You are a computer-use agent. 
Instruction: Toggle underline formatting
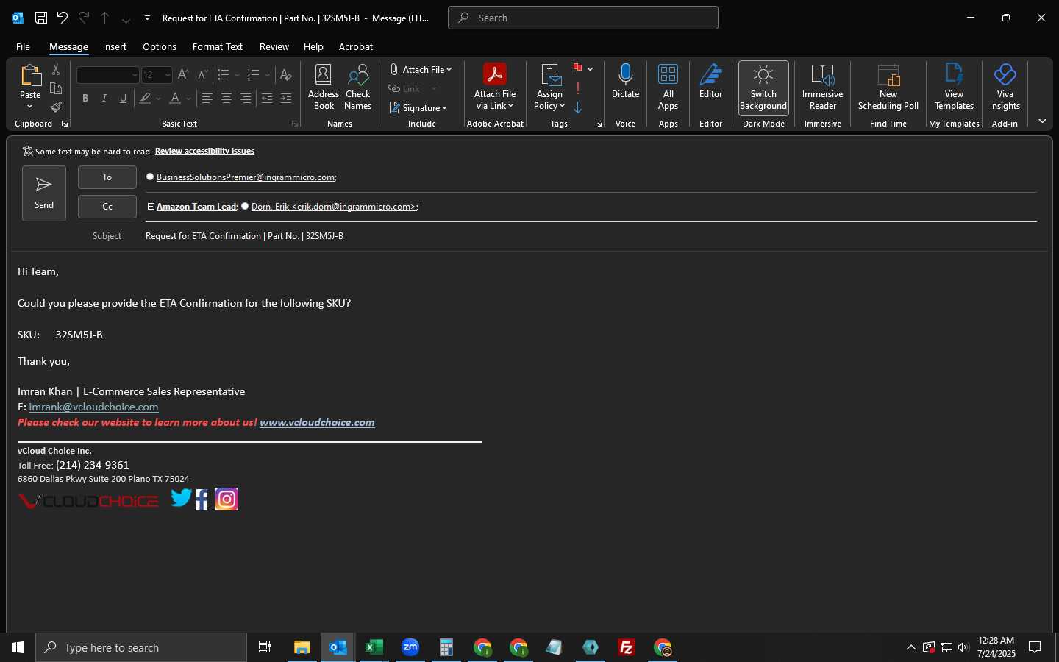click(123, 98)
